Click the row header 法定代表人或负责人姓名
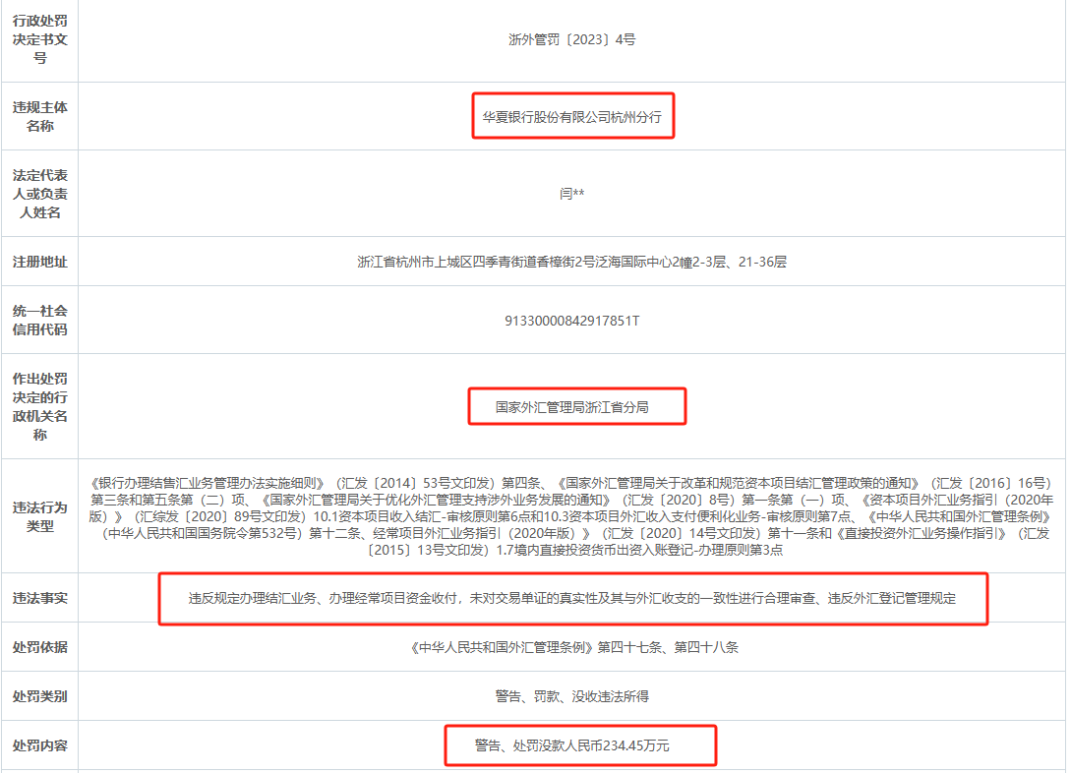The width and height of the screenshot is (1071, 773). click(40, 193)
